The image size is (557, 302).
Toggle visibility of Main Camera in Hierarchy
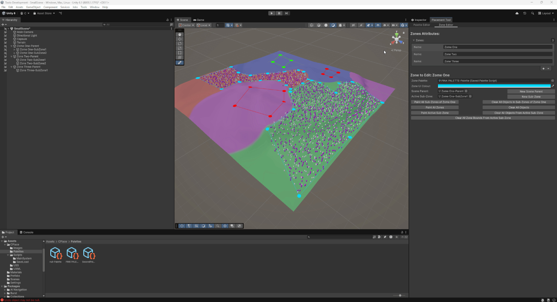[5, 32]
